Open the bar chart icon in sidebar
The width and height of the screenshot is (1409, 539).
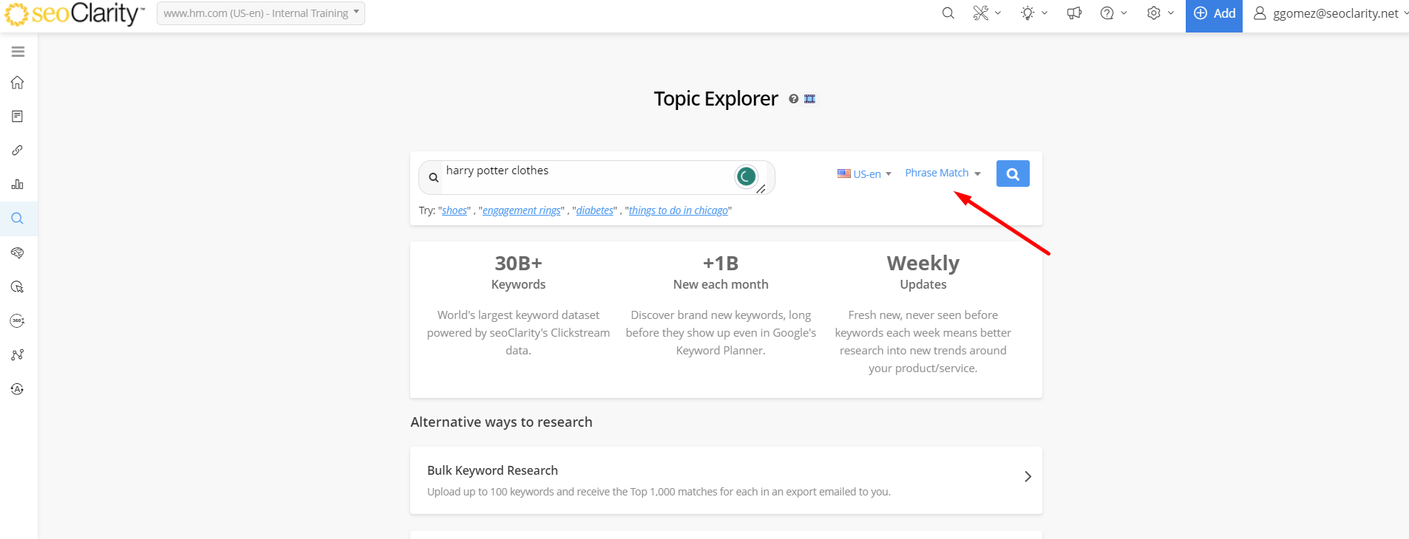tap(18, 185)
